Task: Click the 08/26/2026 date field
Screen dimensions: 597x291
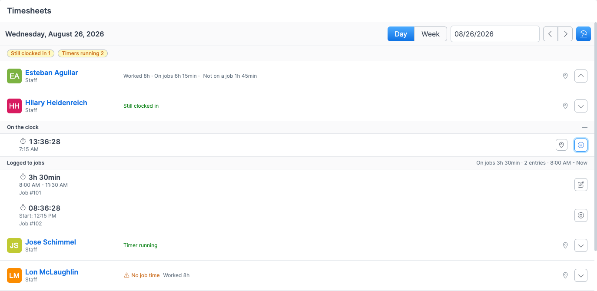Action: click(495, 34)
